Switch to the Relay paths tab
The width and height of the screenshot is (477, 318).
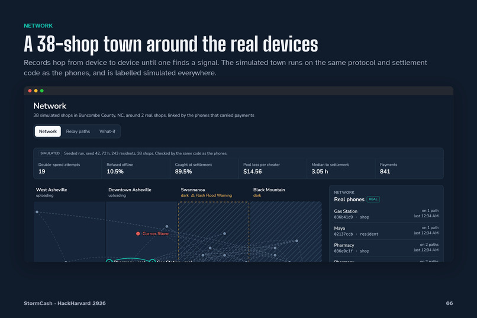click(x=78, y=131)
